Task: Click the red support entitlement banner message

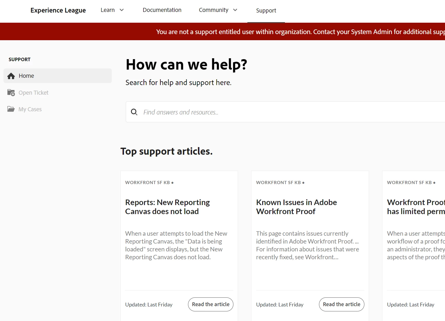Action: click(x=300, y=32)
